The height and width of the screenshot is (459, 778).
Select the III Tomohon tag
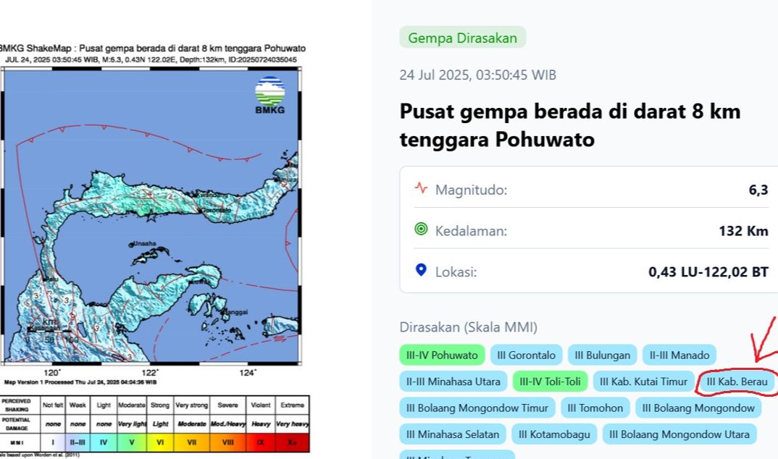coord(594,408)
